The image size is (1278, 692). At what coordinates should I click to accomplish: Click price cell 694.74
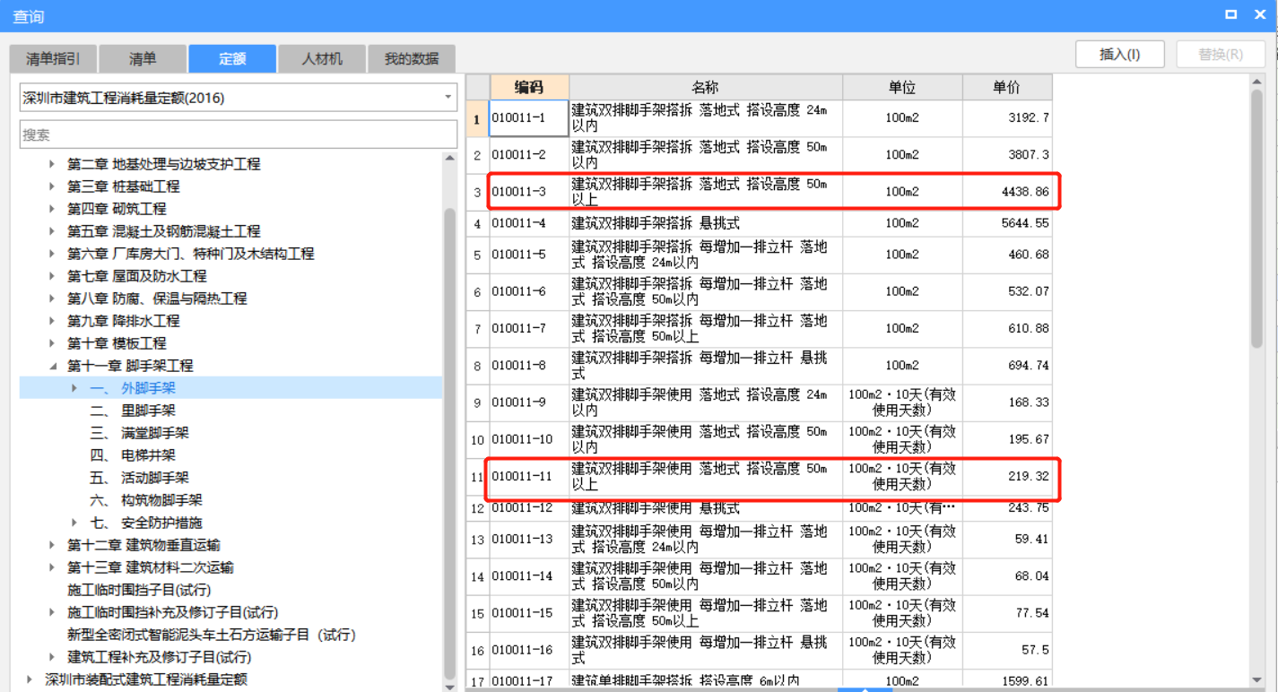(x=1007, y=365)
